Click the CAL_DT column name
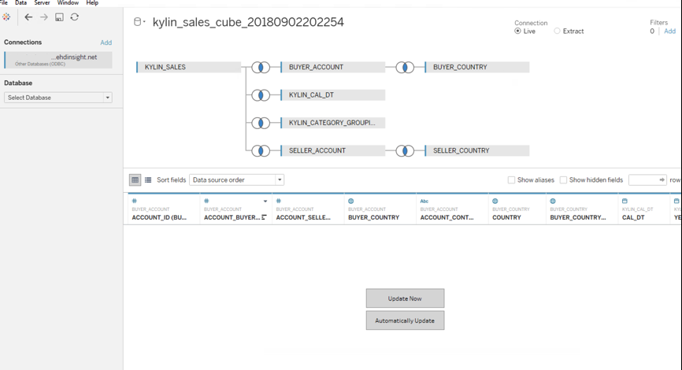This screenshot has width=682, height=370. coord(633,217)
